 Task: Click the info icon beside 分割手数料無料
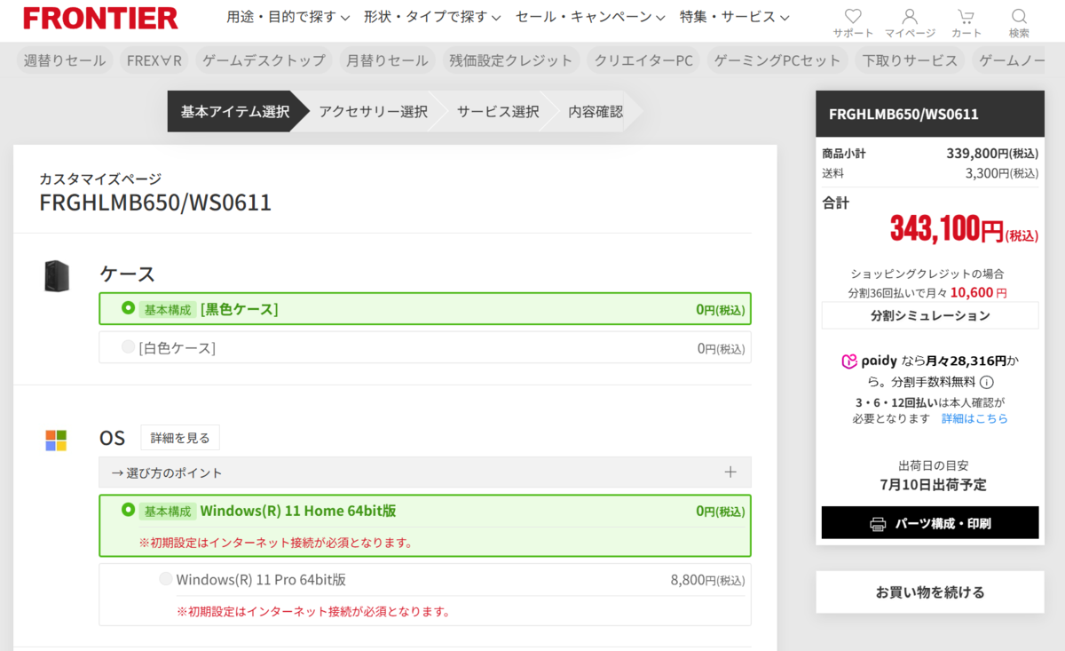tap(987, 383)
